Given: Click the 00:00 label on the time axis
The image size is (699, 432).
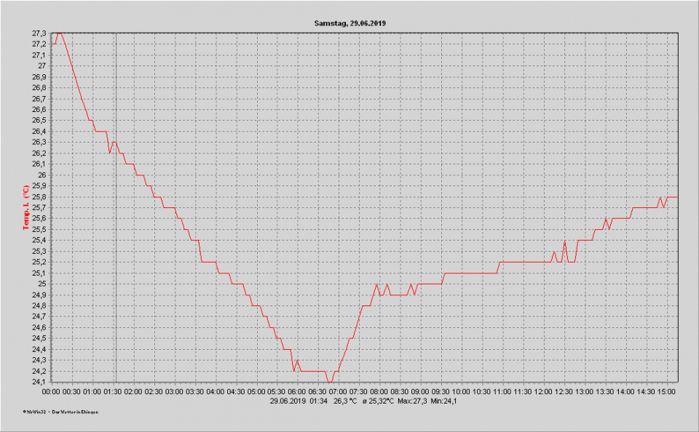Looking at the screenshot, I should click(51, 391).
